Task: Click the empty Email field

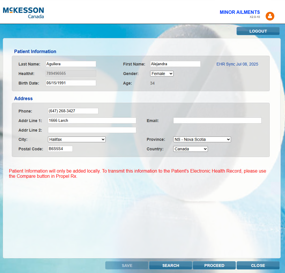Action: pos(217,120)
